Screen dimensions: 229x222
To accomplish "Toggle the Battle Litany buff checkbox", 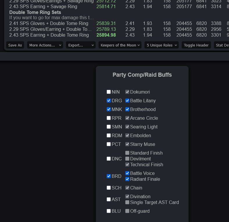I will coord(127,101).
